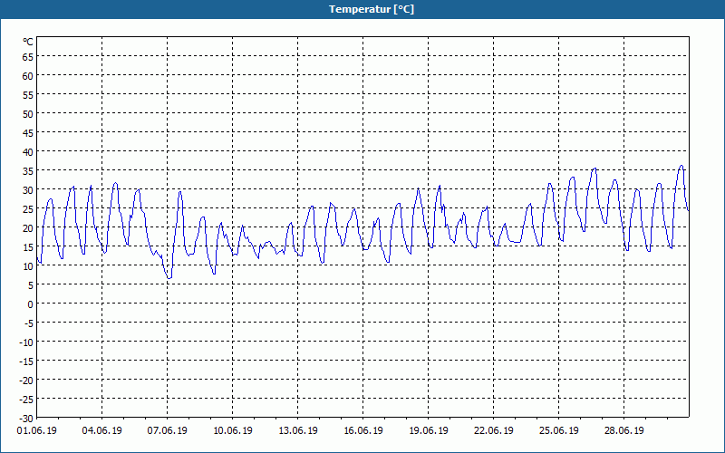
Task: Click the 28.06.19 date label
Action: pos(623,431)
